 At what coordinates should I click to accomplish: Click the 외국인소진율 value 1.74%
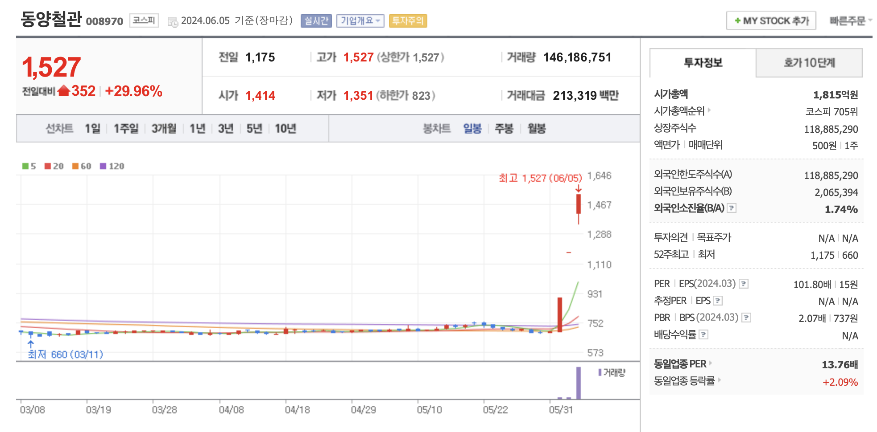[x=841, y=209]
